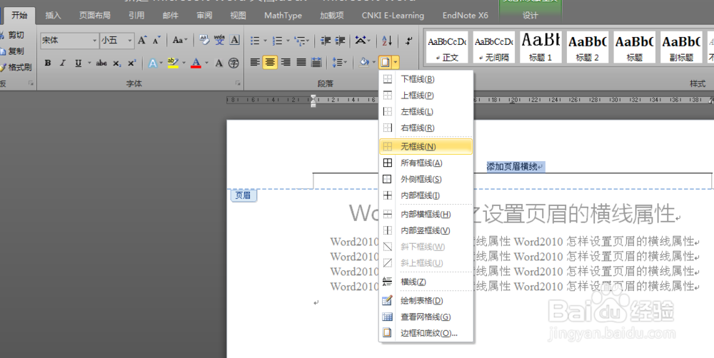Open the 小五 font size dropdown
714x358 pixels.
click(x=130, y=40)
